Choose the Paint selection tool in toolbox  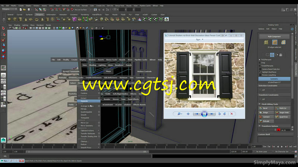[3, 40]
